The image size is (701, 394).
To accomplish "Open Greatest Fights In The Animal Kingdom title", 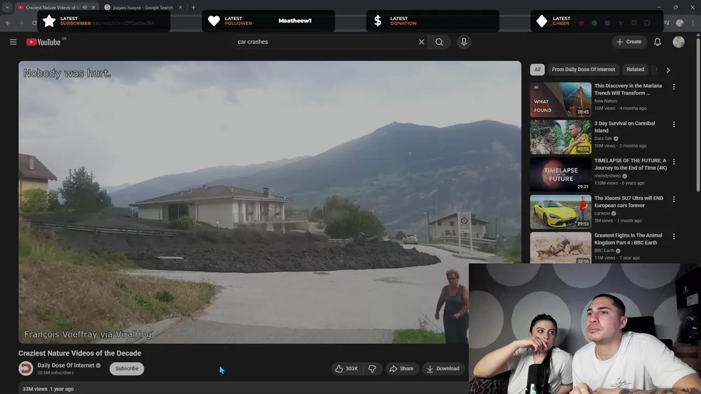I will pos(628,239).
